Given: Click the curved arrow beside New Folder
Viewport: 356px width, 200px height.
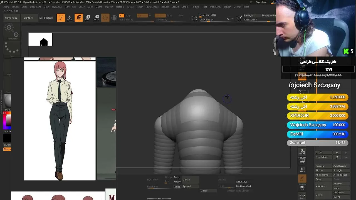Looking at the screenshot, I should [x=337, y=157].
